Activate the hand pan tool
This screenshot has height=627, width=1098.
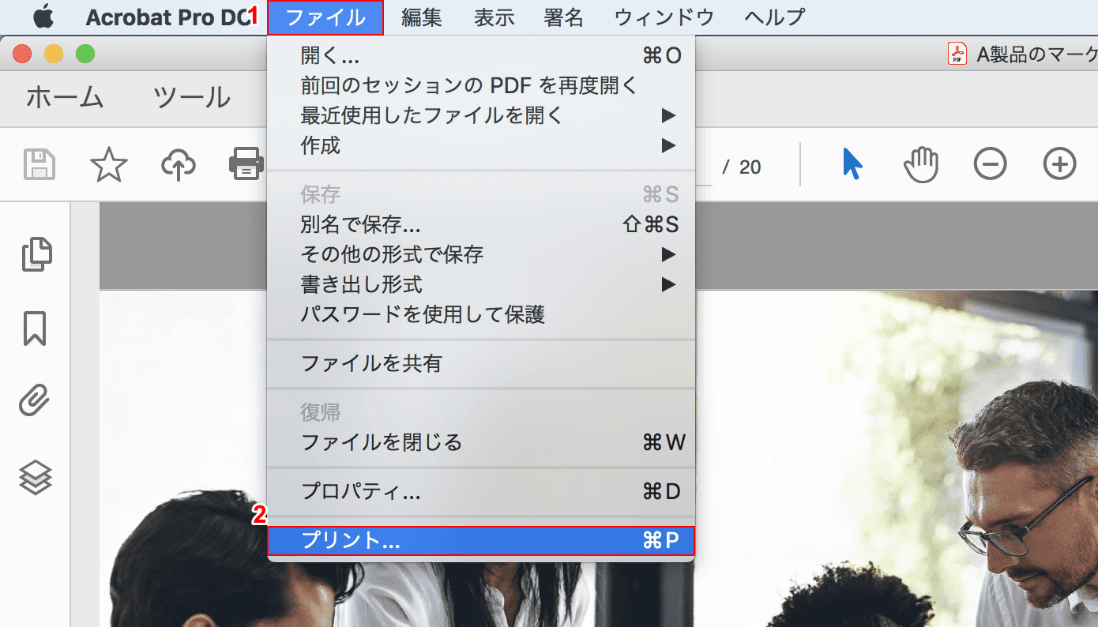coord(921,164)
